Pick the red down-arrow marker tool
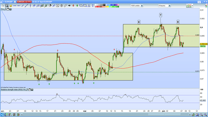Image resolution: width=208 pixels, height=117 pixels. (73, 6)
